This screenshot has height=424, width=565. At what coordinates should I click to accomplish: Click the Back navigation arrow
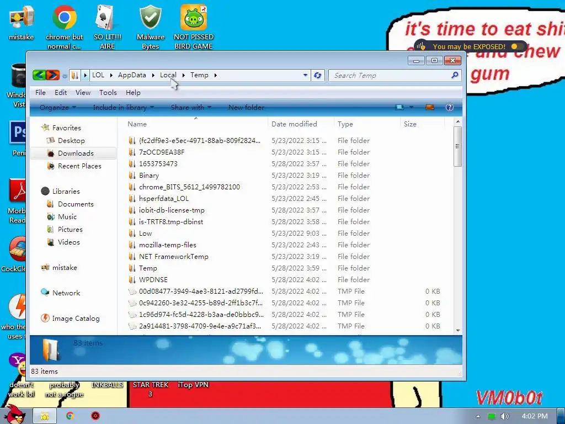[x=39, y=75]
